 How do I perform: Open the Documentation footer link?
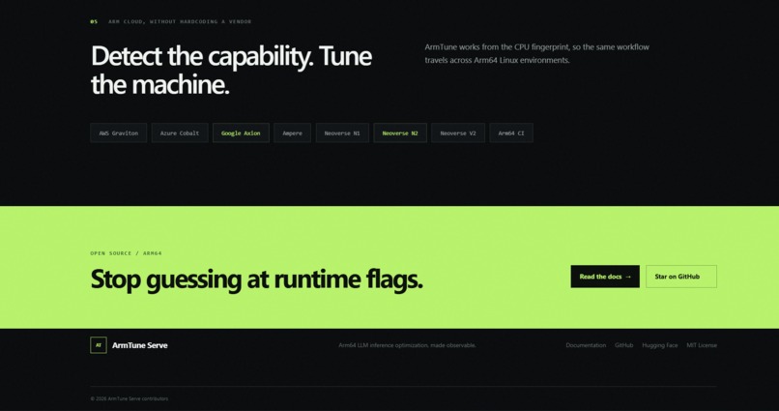coord(586,345)
